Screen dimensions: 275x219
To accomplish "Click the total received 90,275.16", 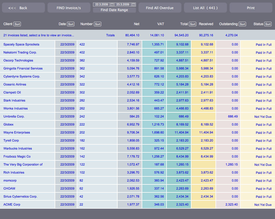I will (206, 35).
